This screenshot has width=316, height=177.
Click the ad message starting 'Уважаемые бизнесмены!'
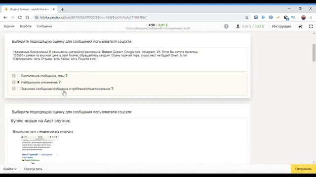click(106, 56)
